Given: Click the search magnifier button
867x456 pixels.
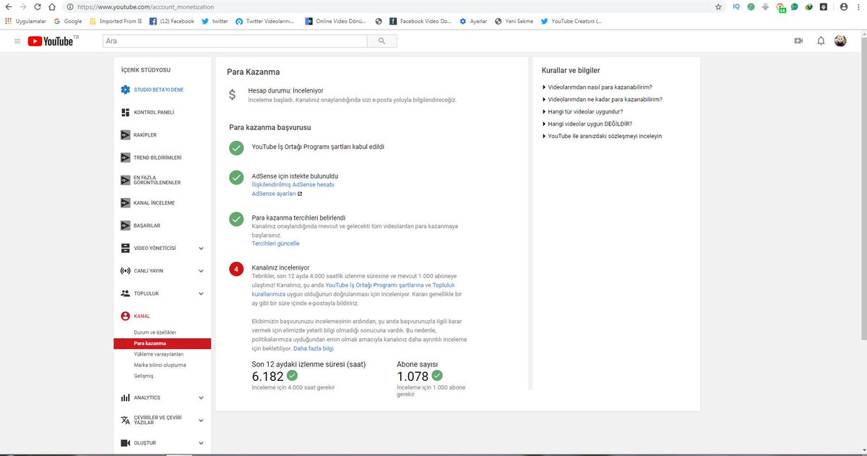Looking at the screenshot, I should point(381,41).
